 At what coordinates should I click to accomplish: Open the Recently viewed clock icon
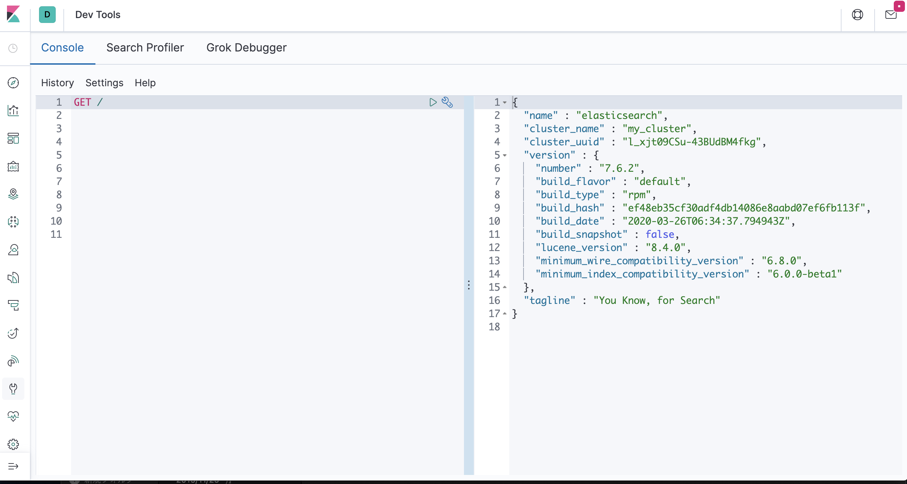13,48
